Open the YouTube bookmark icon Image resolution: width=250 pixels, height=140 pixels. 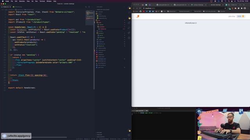(x=144, y=11)
